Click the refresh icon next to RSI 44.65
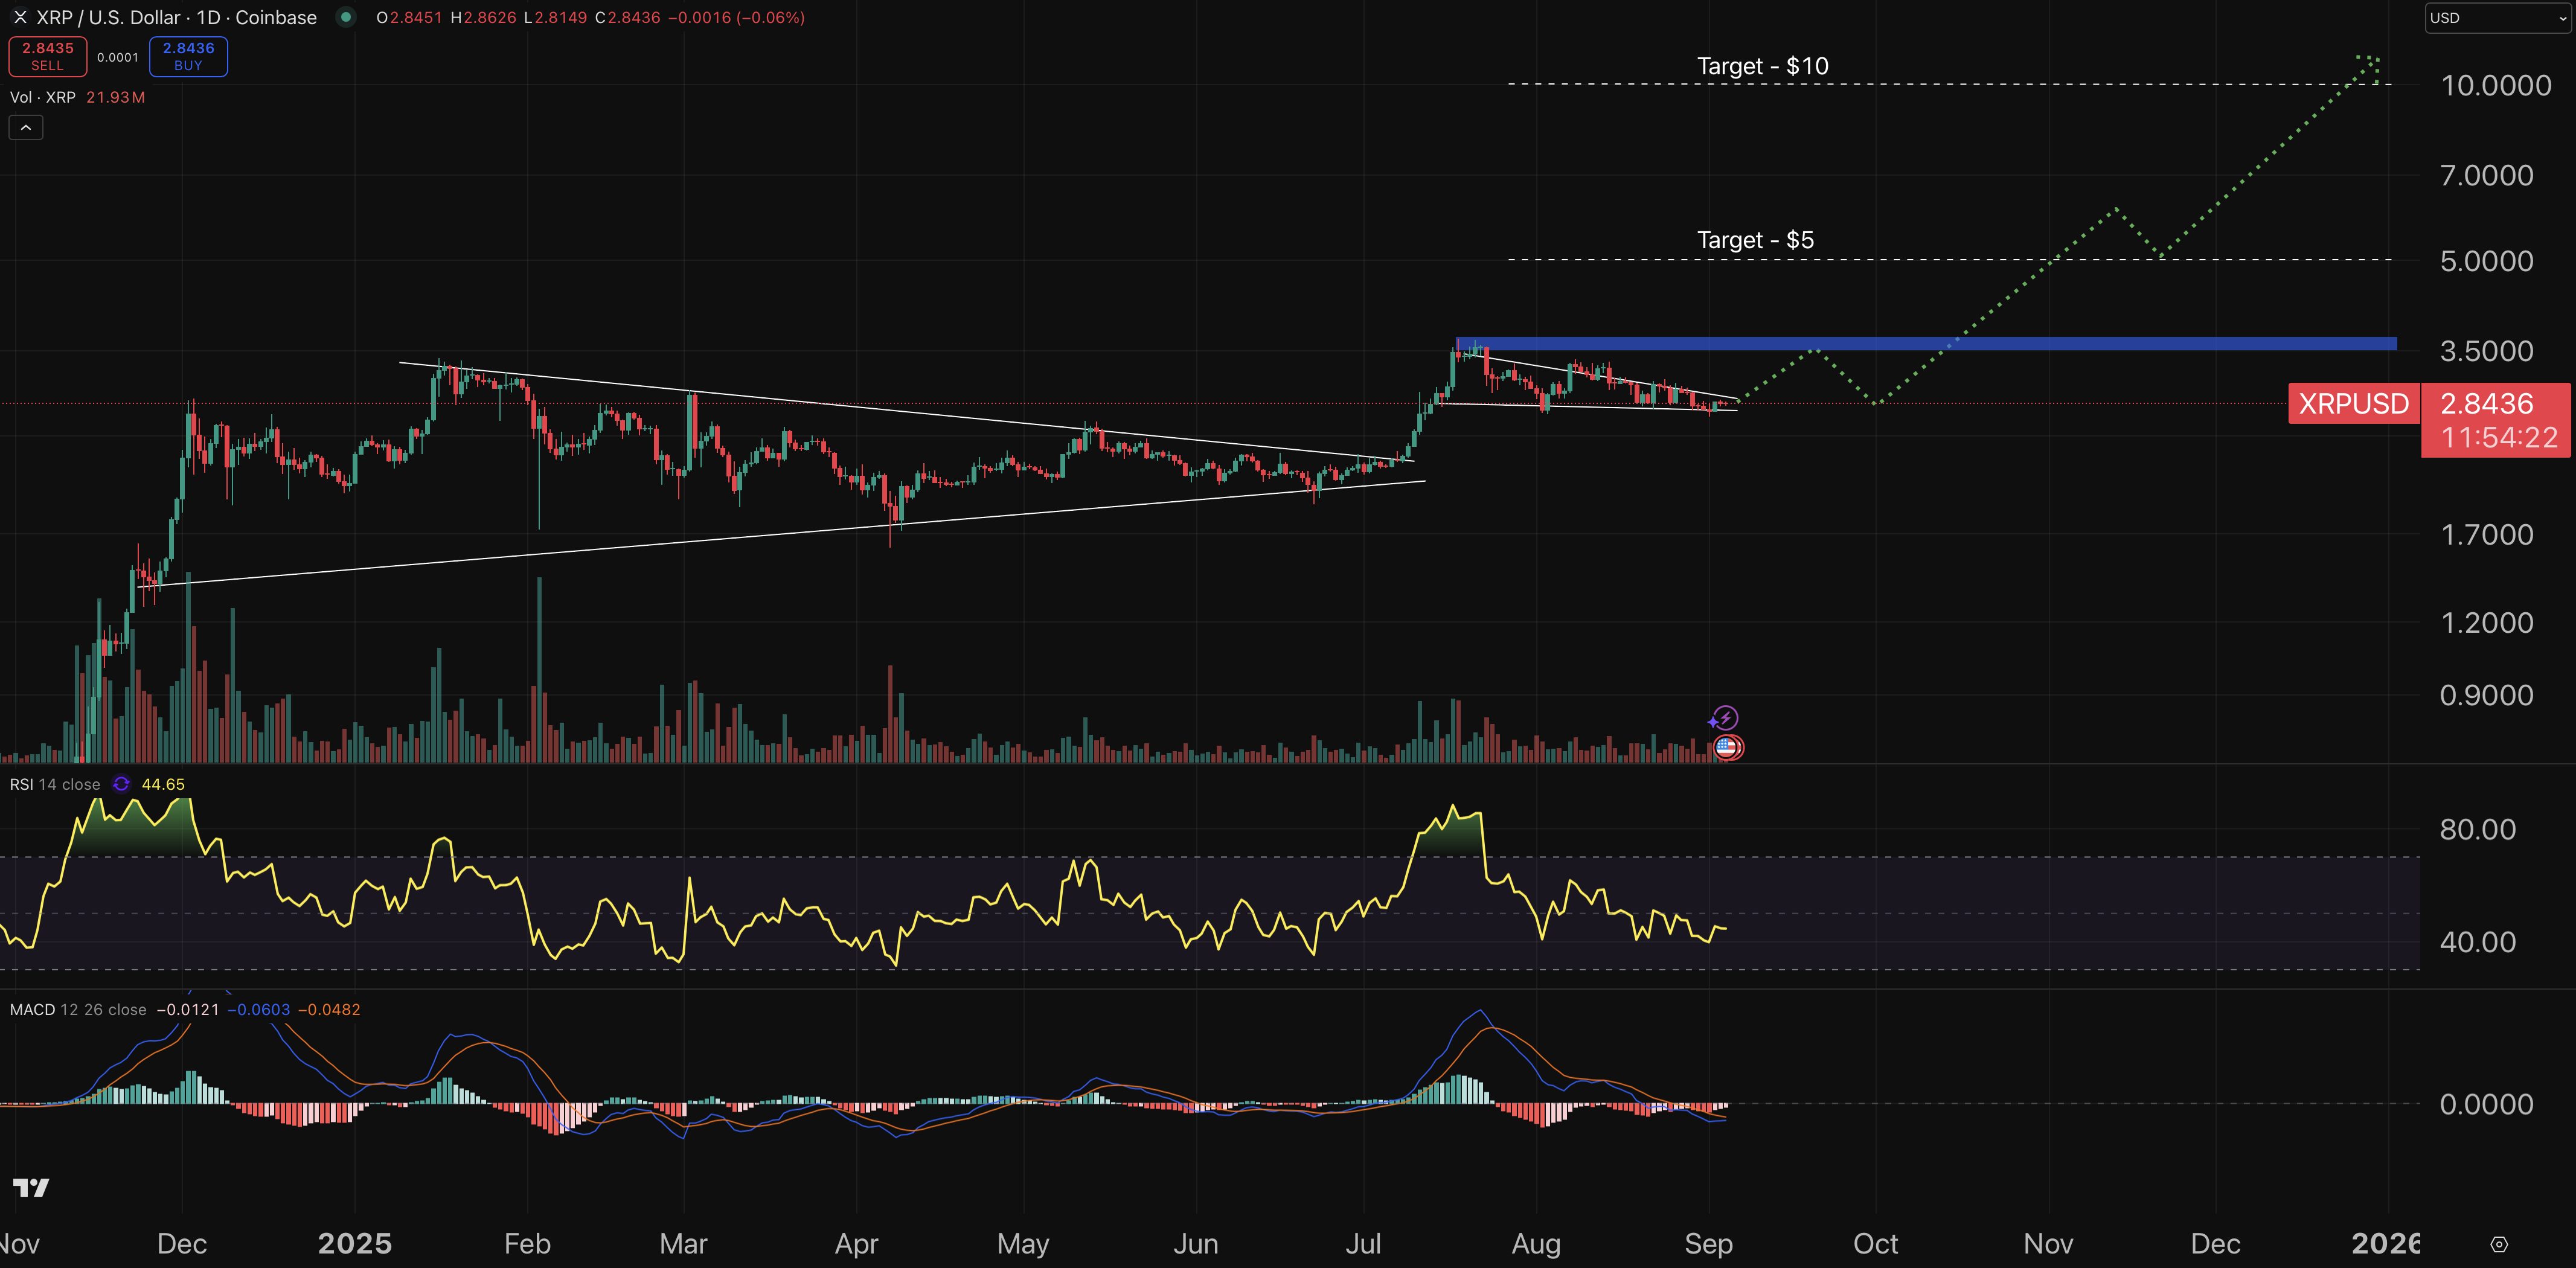This screenshot has width=2576, height=1268. [x=121, y=784]
